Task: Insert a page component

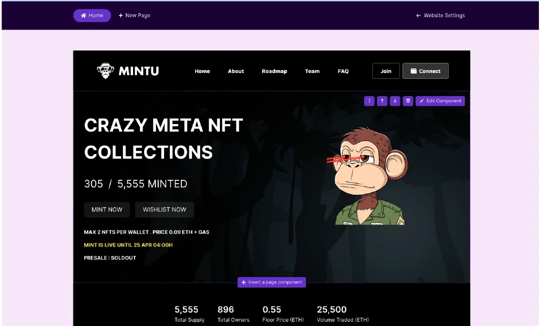Action: tap(272, 282)
